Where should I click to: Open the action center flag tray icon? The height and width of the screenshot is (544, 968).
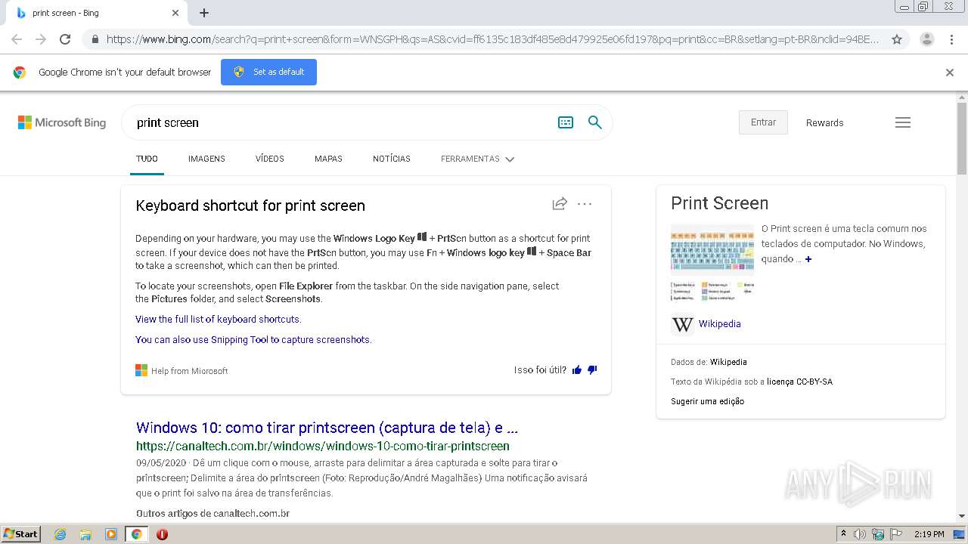896,534
